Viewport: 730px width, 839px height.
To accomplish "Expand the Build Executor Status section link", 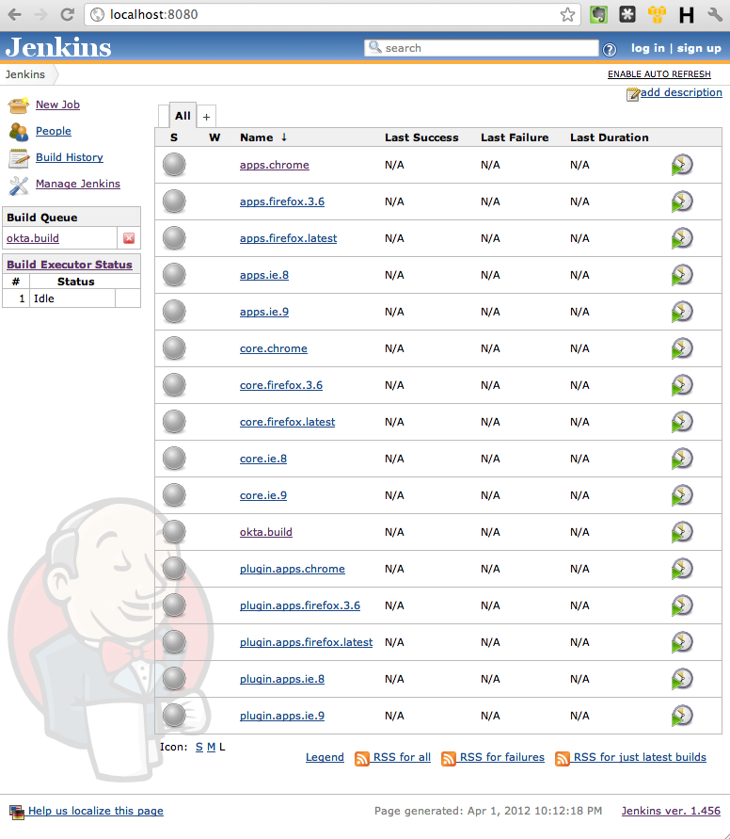I will tap(70, 265).
